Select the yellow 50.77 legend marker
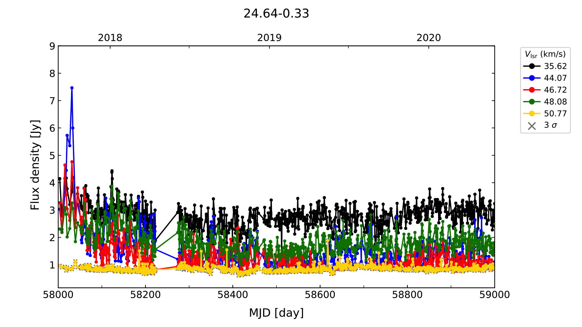Screen dimensions: 582x327 point(532,114)
